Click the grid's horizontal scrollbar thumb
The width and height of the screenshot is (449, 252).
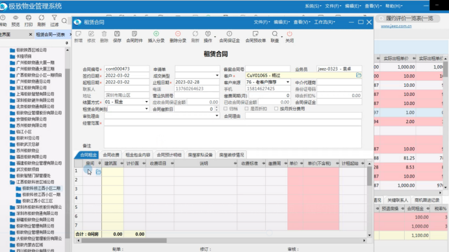pos(123,240)
